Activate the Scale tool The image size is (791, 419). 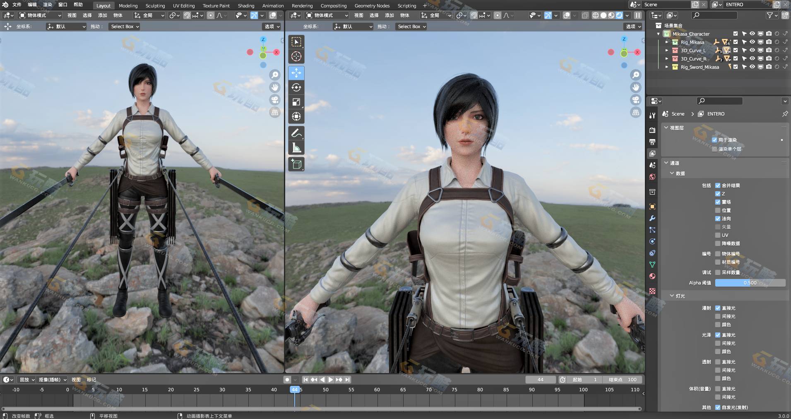(x=296, y=102)
